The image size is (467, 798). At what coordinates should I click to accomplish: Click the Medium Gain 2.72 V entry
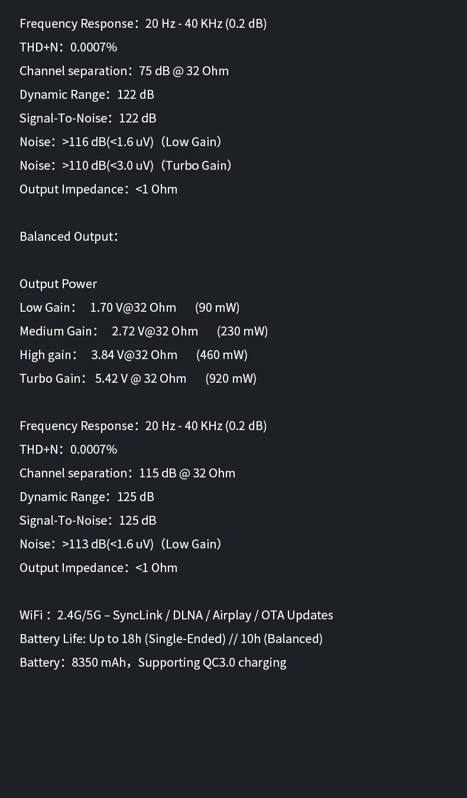pos(109,331)
